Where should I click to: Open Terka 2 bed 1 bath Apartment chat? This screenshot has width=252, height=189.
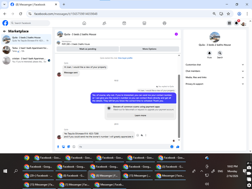pyautogui.click(x=26, y=49)
